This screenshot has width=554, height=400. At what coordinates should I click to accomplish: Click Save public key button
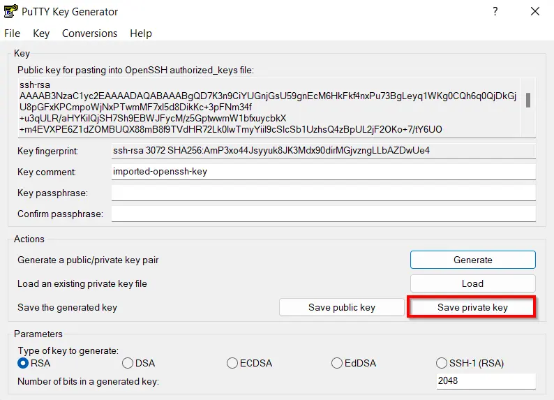point(342,307)
